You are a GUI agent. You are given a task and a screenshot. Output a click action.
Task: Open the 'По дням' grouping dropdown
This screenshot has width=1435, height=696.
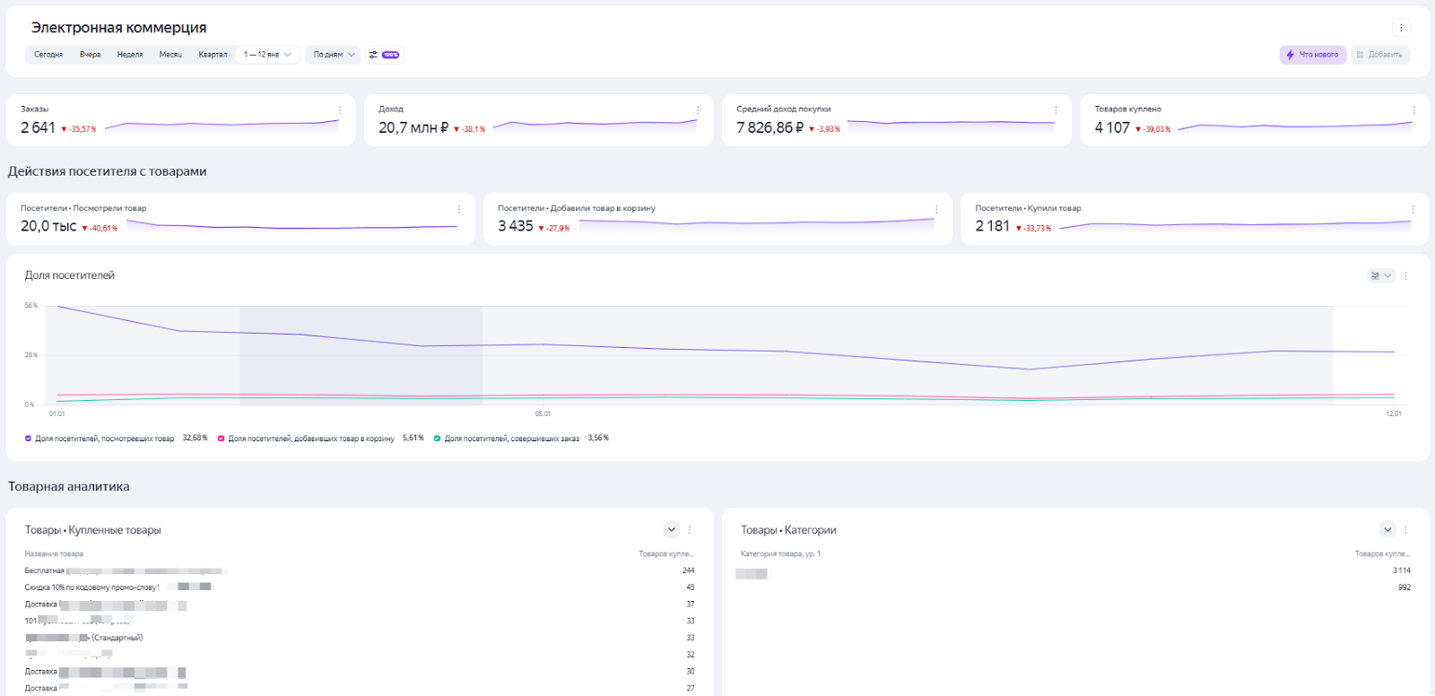[x=334, y=55]
